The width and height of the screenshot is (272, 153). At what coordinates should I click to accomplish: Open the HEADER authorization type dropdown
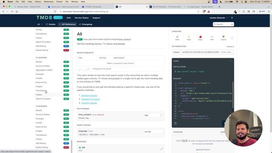tap(230, 47)
